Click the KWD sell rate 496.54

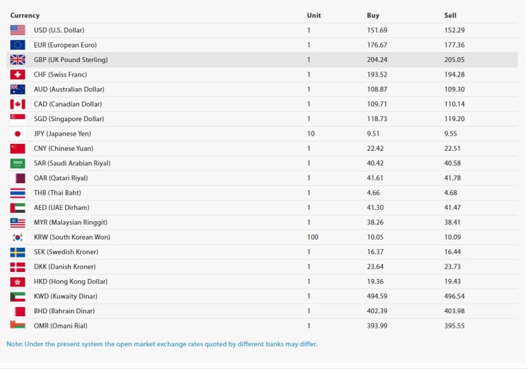(454, 296)
